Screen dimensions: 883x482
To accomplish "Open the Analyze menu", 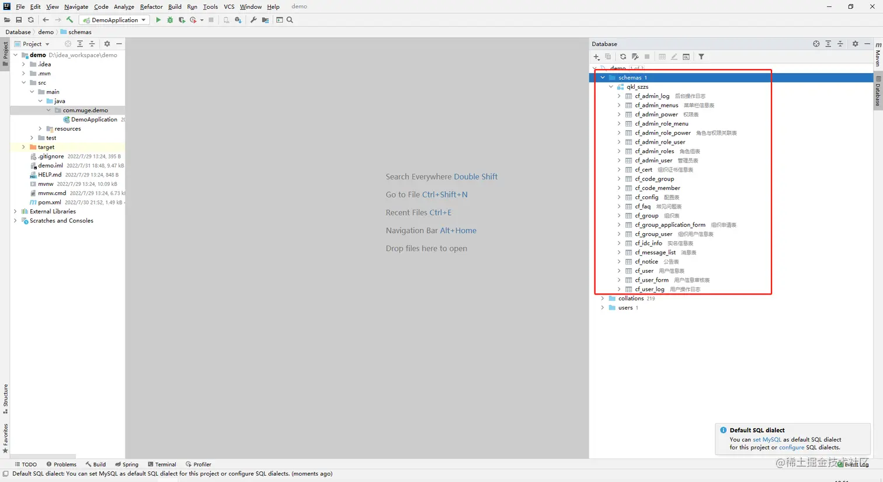I will (124, 6).
